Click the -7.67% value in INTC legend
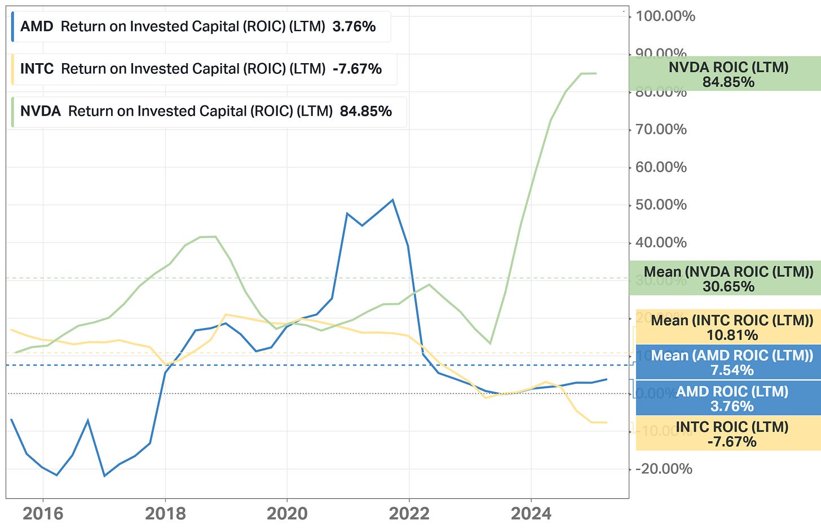Viewport: 821px width, 528px height. pos(357,69)
